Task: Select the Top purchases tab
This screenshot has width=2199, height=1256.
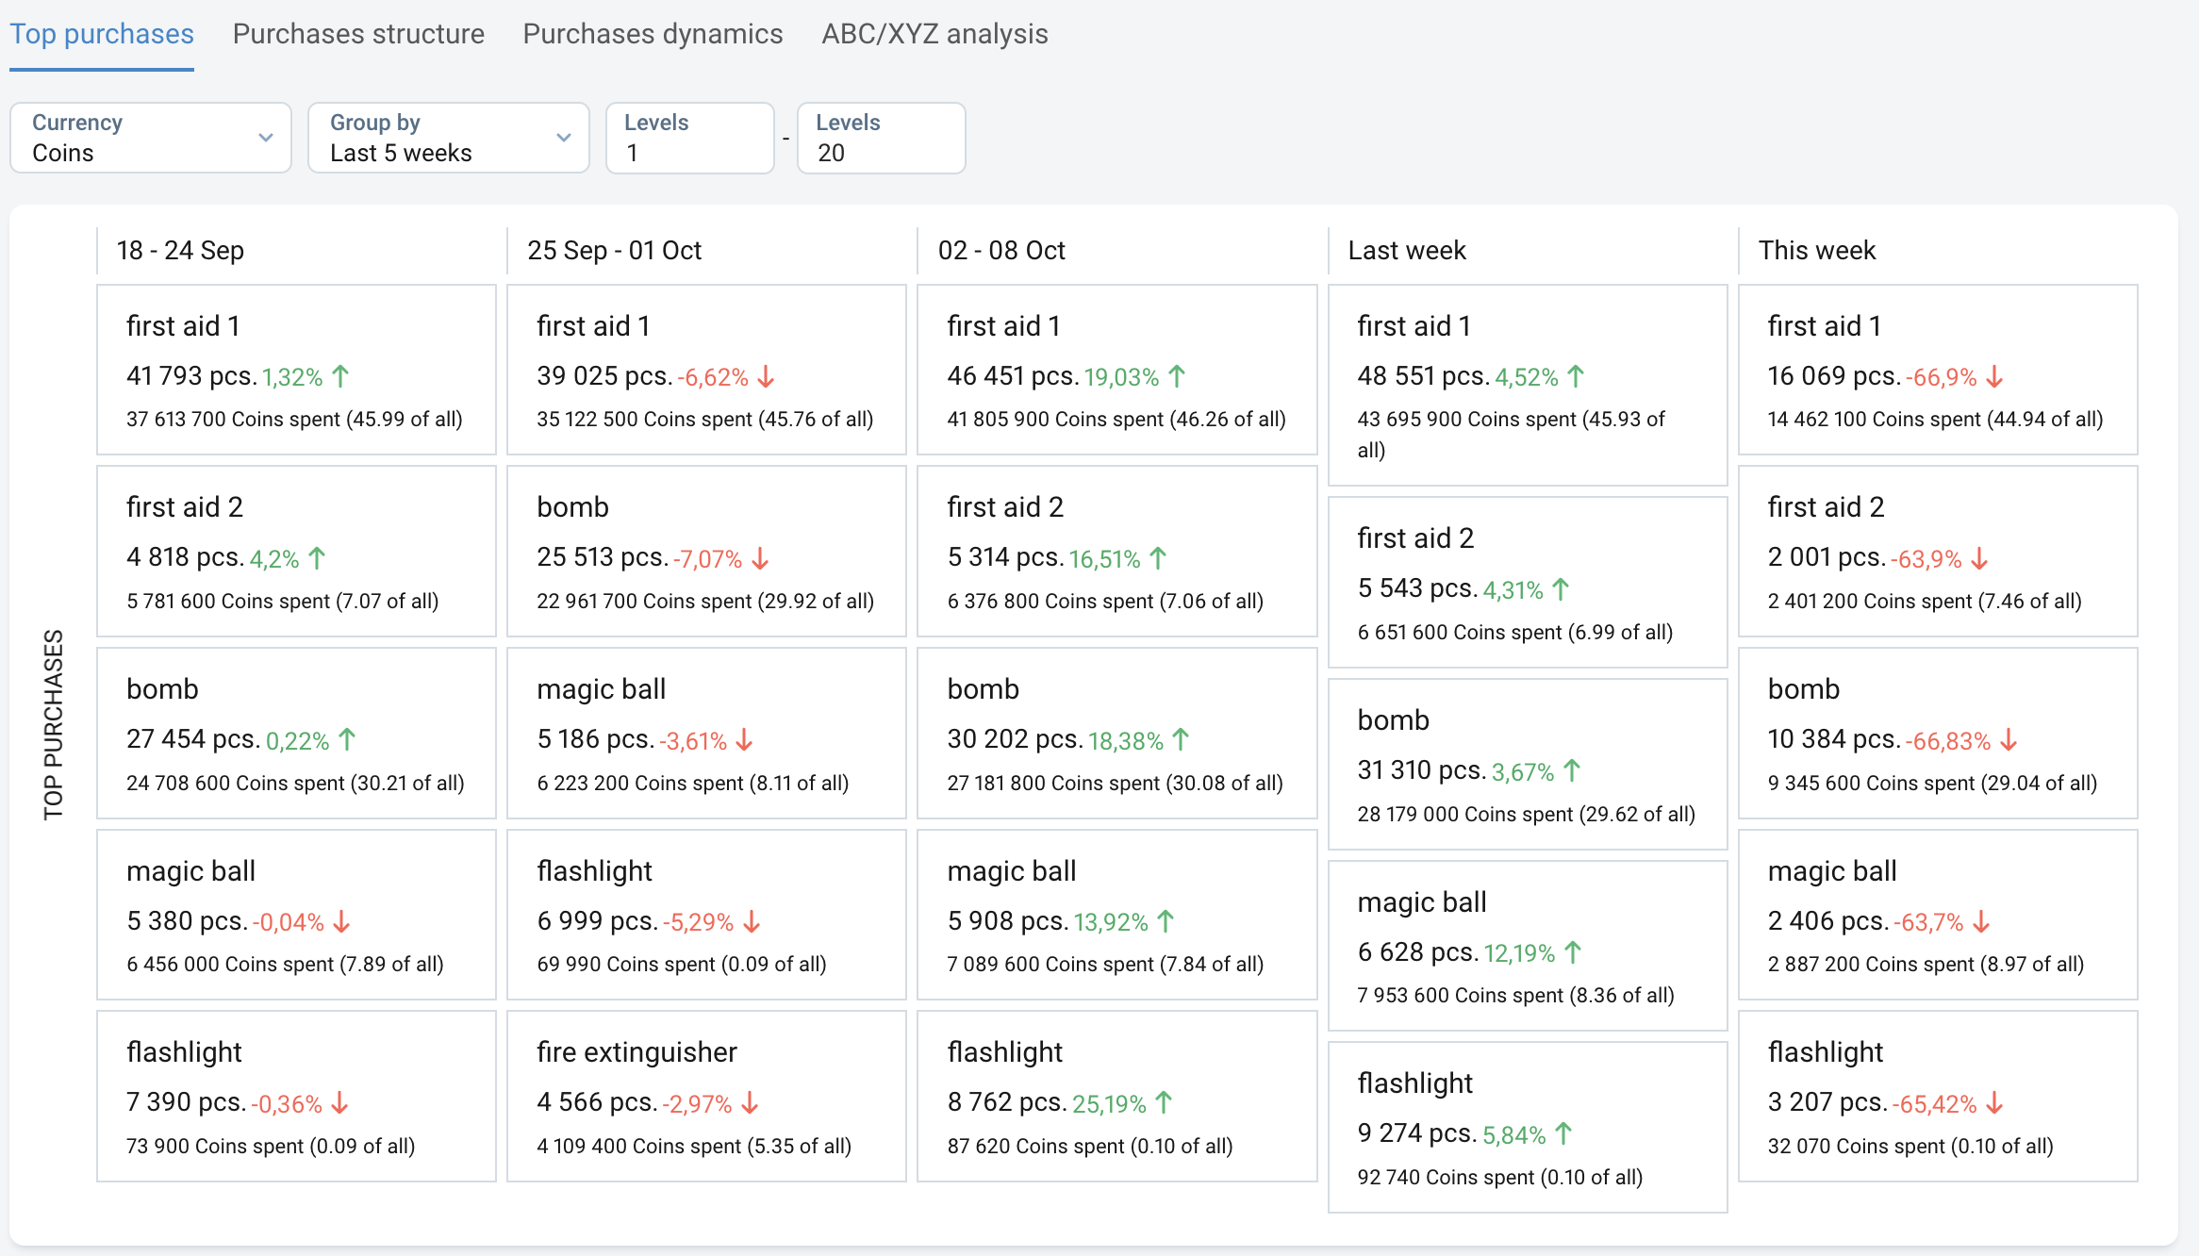Action: [102, 34]
